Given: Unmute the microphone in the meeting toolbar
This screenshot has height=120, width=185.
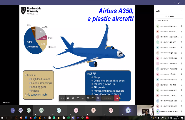Looking at the screenshot, I should [x=73, y=98].
